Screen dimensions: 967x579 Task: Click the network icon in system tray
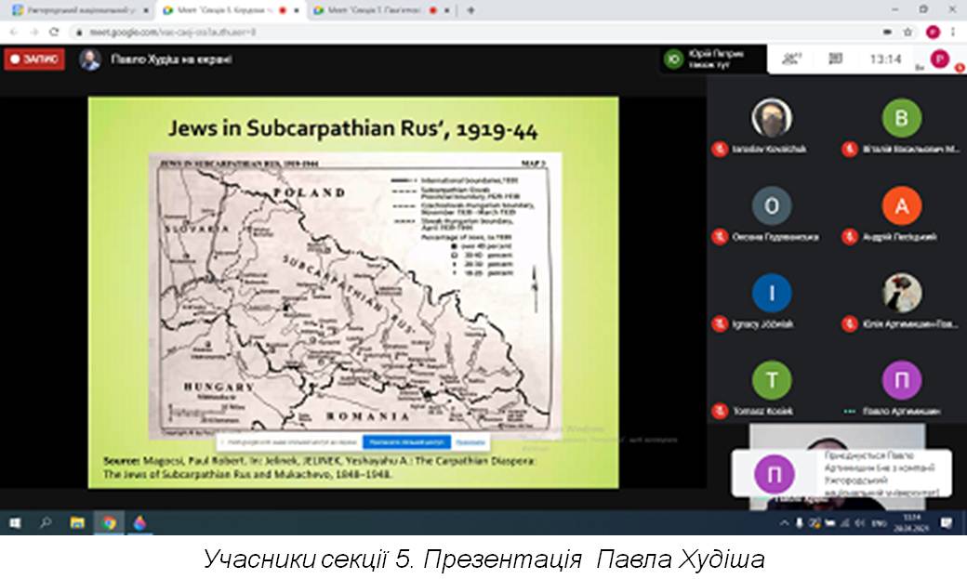click(x=845, y=523)
